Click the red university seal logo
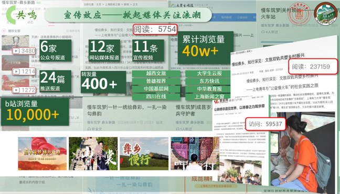Viewport: 340px width, 194px height. tap(299, 14)
